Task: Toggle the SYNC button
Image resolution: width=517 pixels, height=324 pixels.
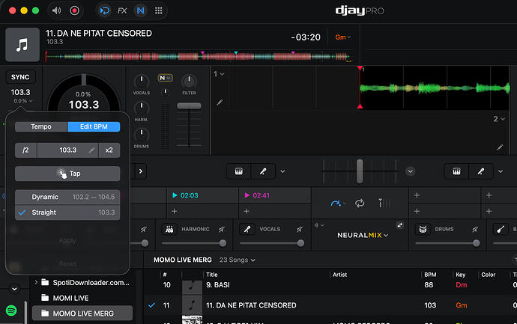Action: click(20, 77)
